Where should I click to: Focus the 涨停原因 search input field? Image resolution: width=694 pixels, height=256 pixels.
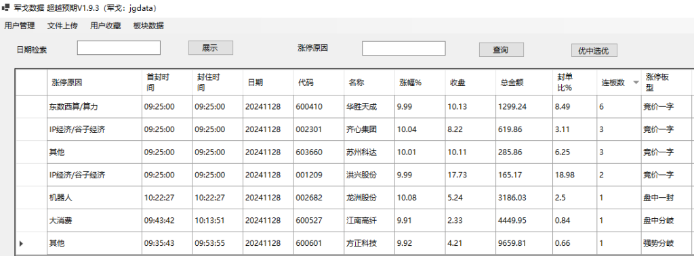point(404,48)
